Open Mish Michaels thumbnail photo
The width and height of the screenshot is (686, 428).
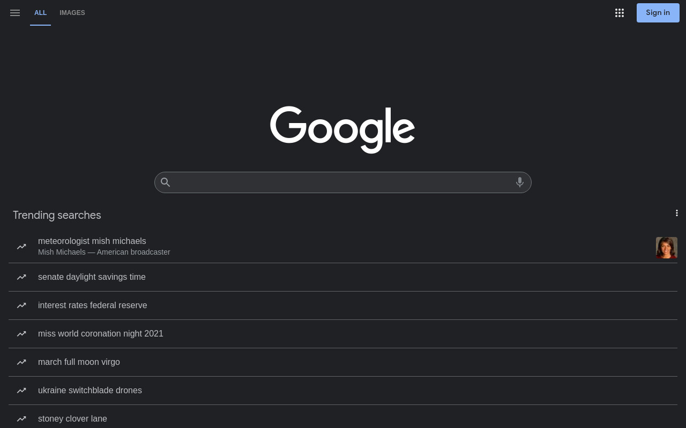click(x=666, y=248)
